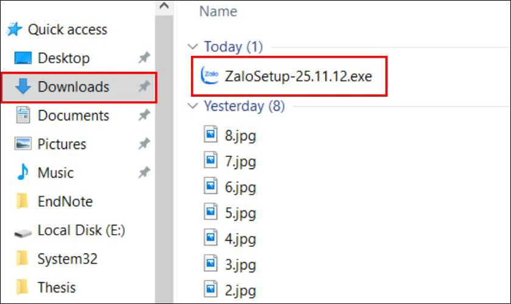Open the Thesis folder in sidebar
511x304 pixels.
click(57, 287)
